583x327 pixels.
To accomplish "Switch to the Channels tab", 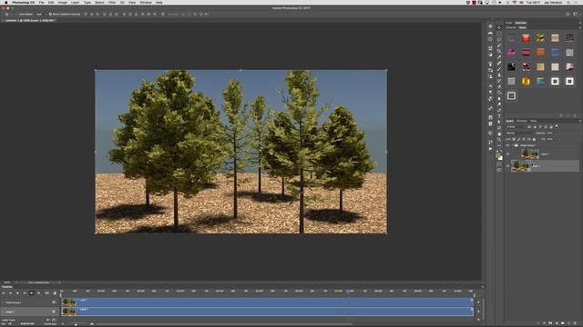I will point(522,121).
